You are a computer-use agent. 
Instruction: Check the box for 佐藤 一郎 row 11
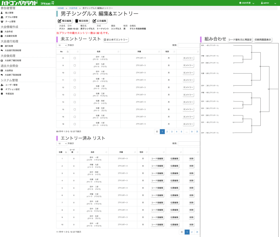75,80
